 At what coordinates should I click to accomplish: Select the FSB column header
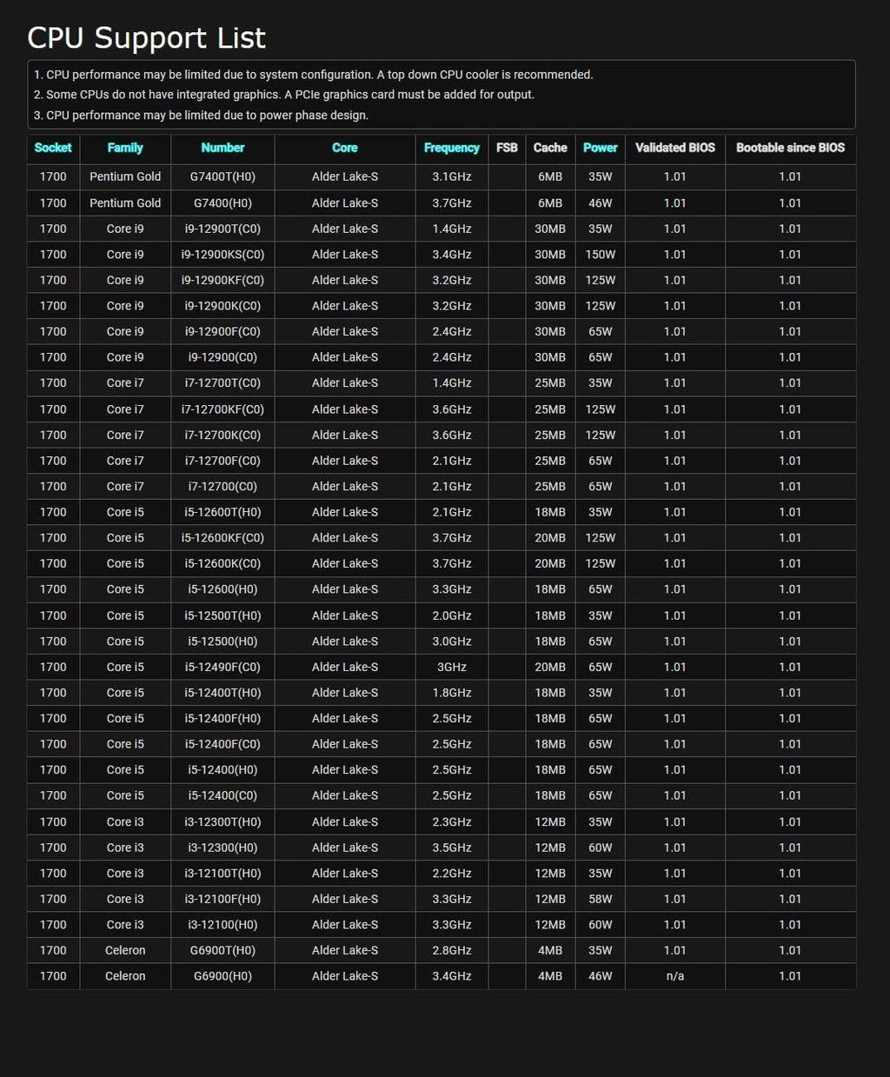pos(507,148)
